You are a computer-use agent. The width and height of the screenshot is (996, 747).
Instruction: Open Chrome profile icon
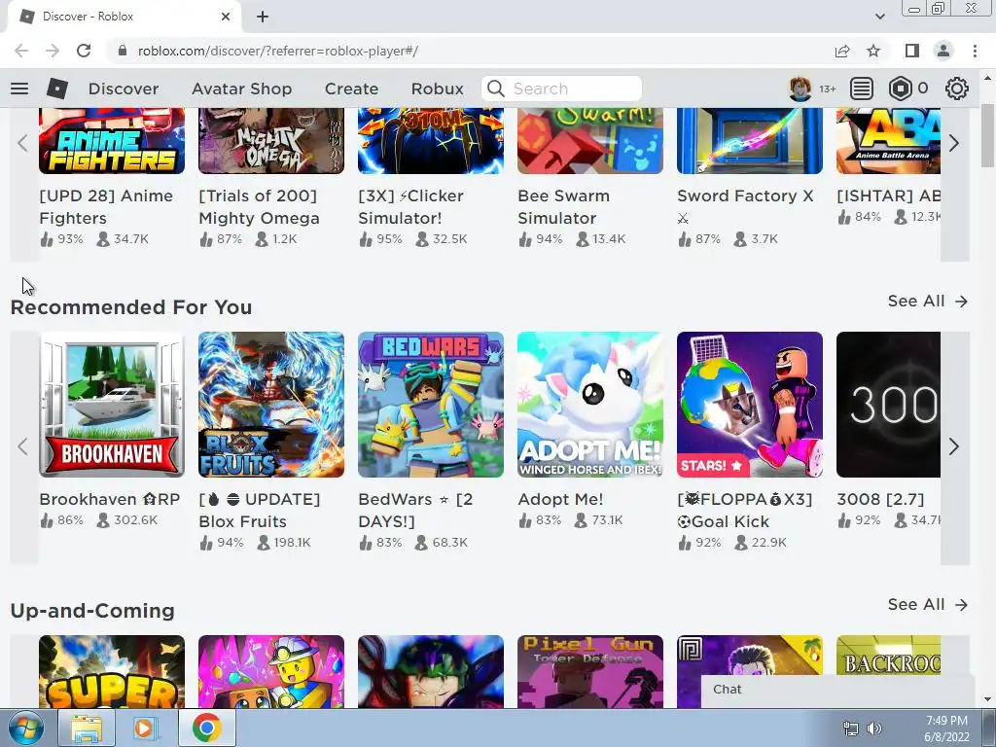pyautogui.click(x=943, y=51)
